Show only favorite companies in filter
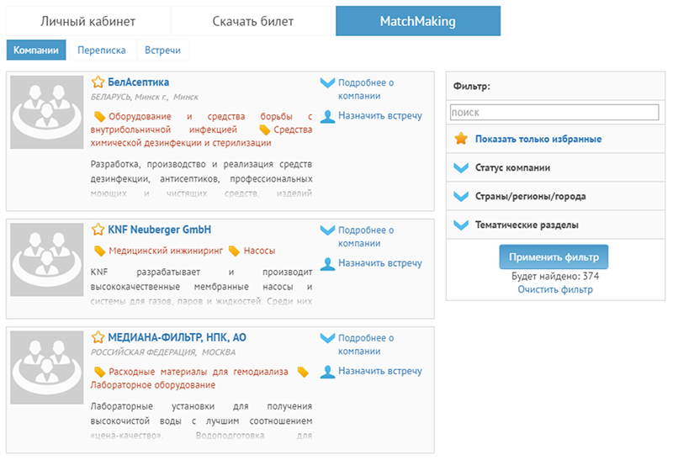Viewport: 673px width, 460px height. [538, 139]
